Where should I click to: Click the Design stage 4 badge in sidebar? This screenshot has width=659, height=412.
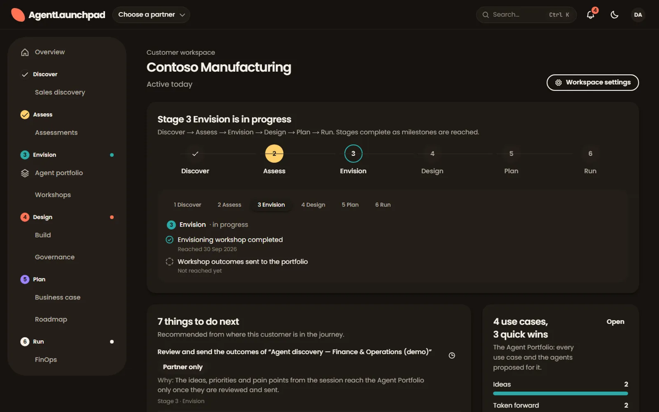25,217
